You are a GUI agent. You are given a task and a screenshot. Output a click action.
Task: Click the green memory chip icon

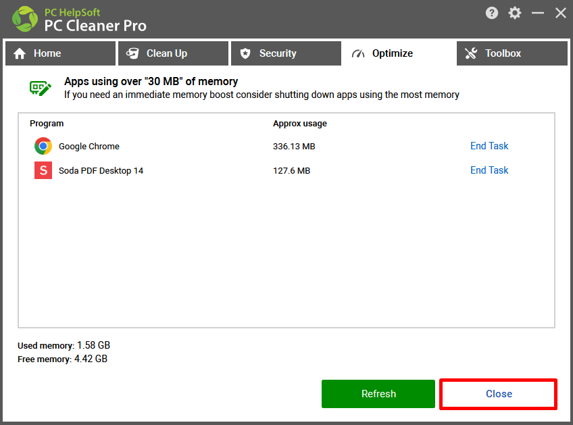tap(41, 88)
